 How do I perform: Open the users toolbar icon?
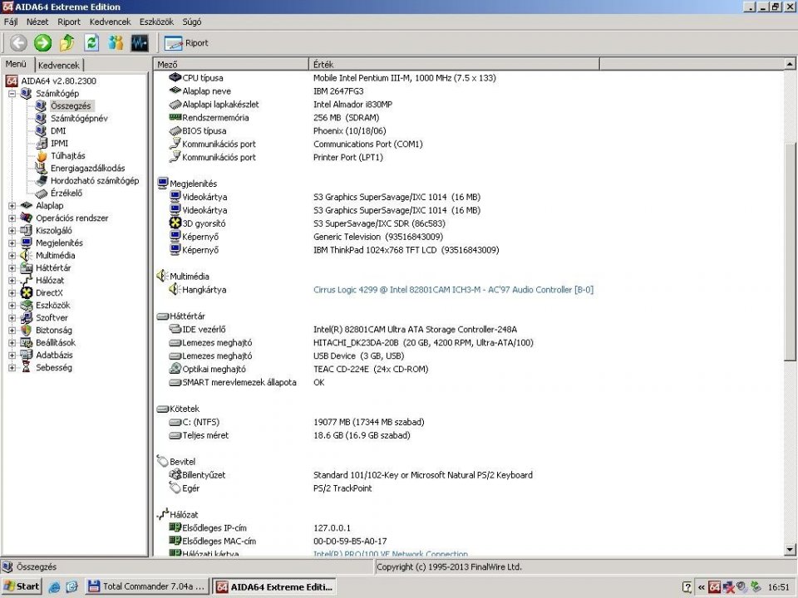116,42
